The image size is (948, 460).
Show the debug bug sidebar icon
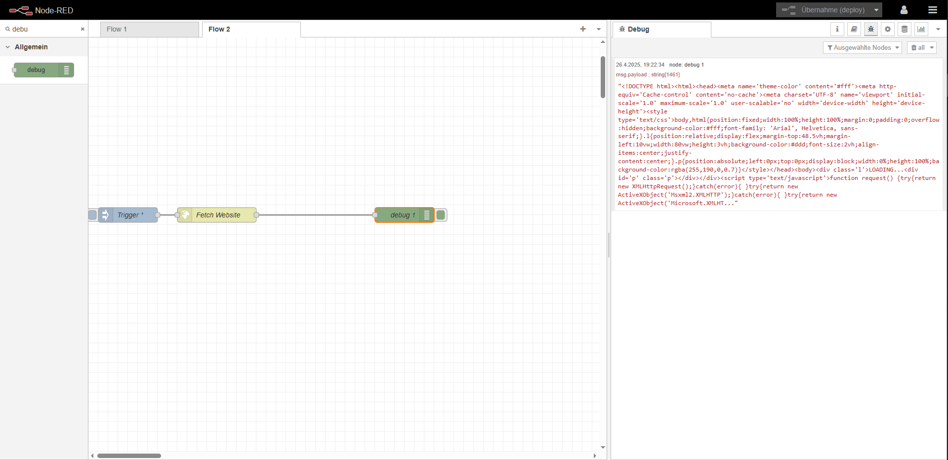coord(870,29)
